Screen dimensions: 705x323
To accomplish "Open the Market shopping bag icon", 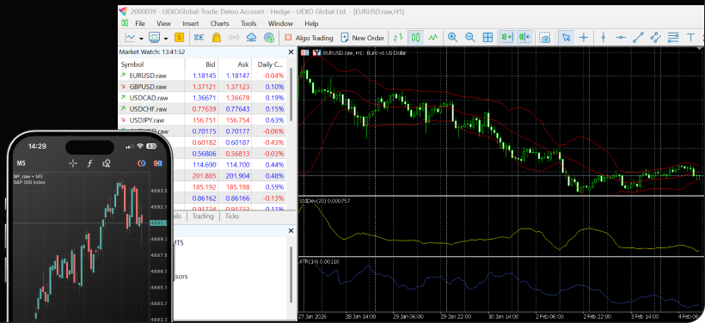I will (x=217, y=38).
